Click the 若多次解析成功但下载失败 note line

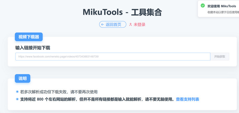pyautogui.click(x=59, y=92)
